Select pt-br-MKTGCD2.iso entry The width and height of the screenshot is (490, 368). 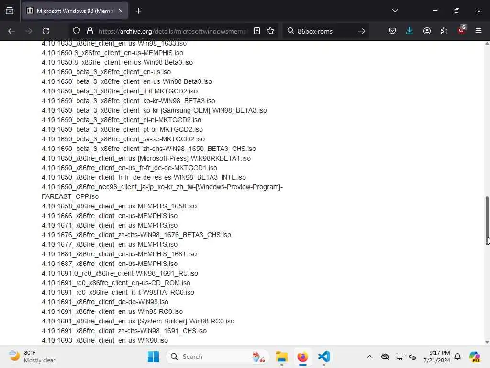click(x=122, y=129)
